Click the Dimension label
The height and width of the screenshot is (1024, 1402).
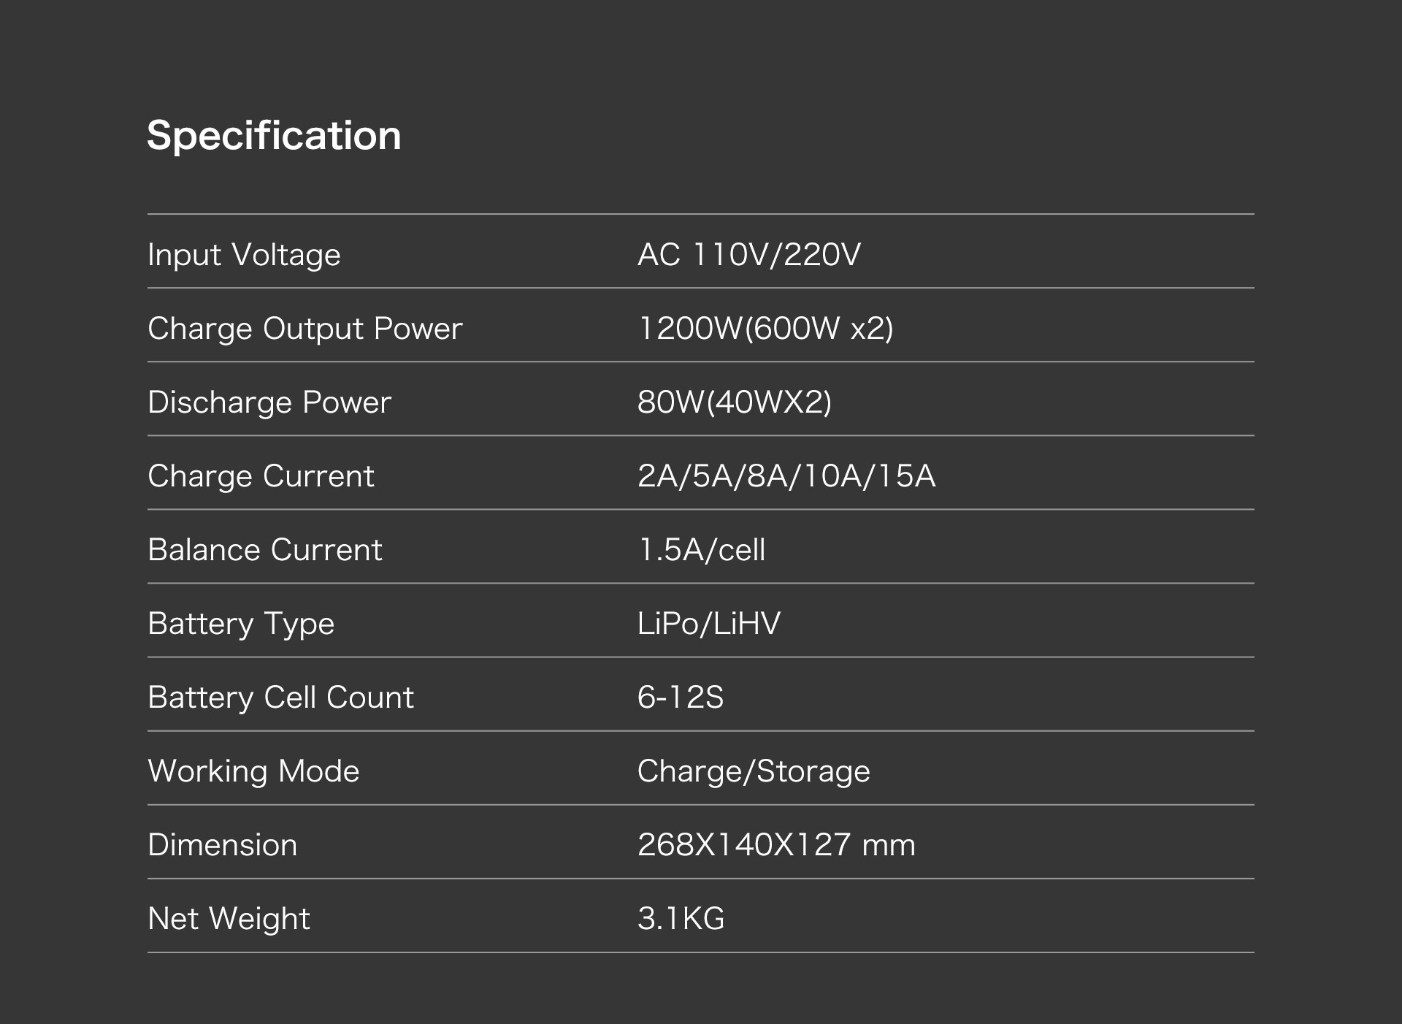(222, 845)
